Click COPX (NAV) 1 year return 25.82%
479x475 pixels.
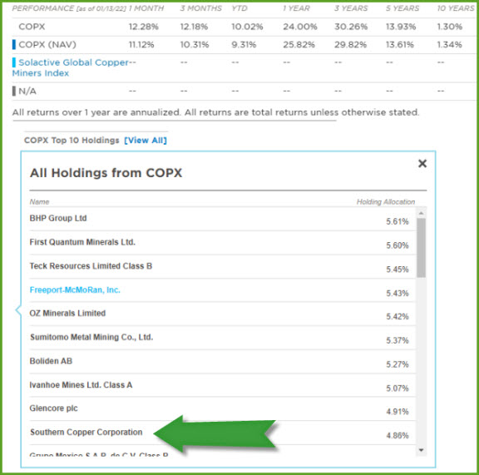click(x=299, y=45)
